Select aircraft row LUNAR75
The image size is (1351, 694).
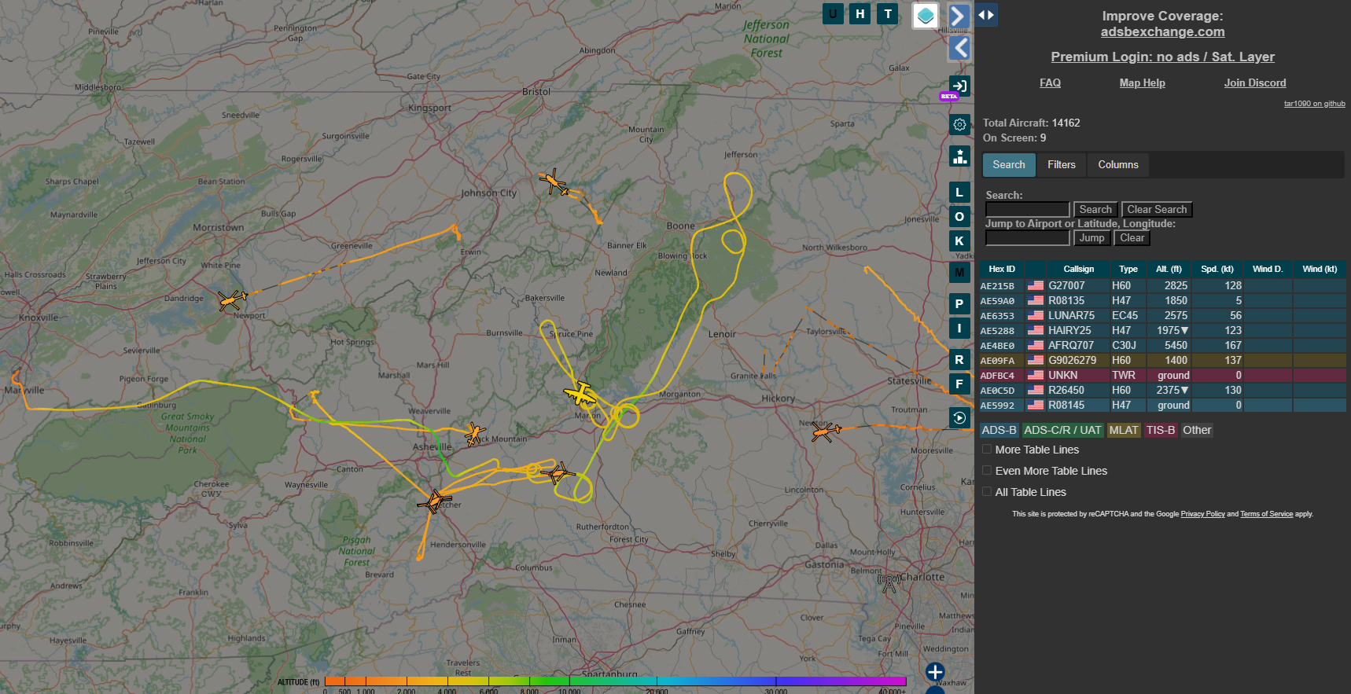coord(1162,315)
